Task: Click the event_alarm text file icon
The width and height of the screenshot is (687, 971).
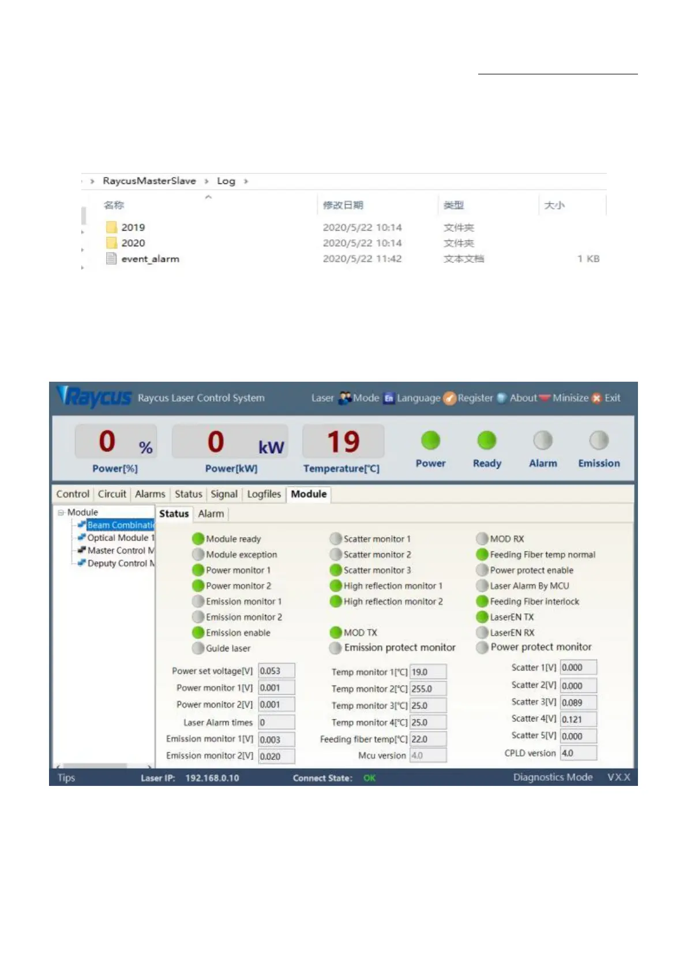Action: click(111, 258)
